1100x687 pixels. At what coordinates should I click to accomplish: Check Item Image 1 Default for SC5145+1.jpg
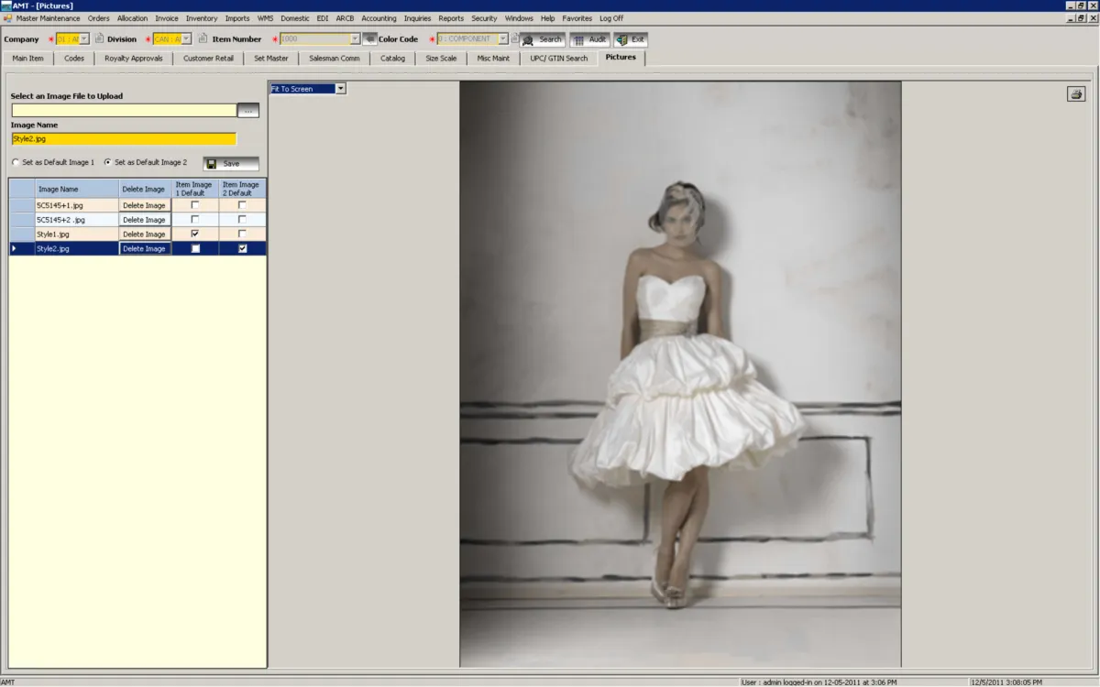click(194, 205)
